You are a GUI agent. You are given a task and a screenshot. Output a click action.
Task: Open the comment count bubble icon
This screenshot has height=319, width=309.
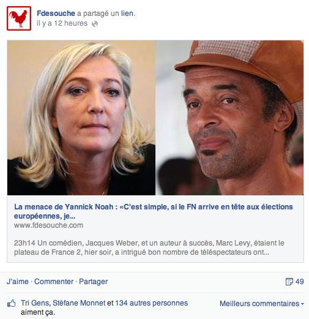click(289, 282)
